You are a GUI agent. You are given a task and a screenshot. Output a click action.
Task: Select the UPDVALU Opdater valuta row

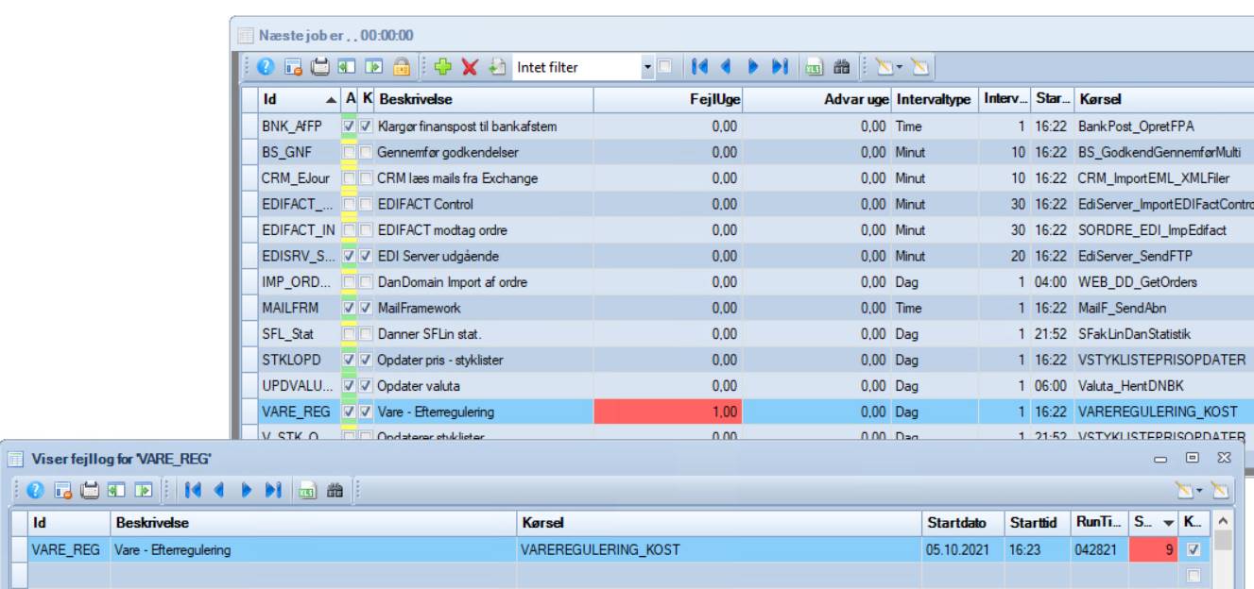472,386
